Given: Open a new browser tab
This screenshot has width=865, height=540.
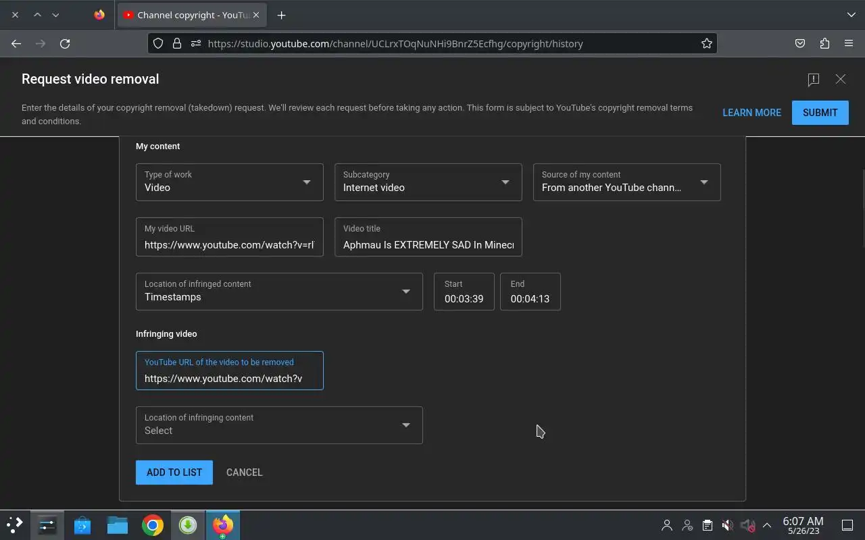Looking at the screenshot, I should [282, 15].
